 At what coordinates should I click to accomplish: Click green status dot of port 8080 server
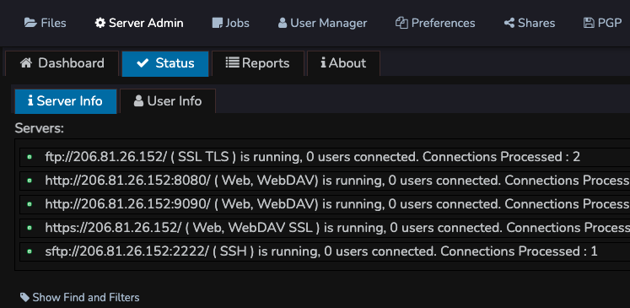point(30,181)
